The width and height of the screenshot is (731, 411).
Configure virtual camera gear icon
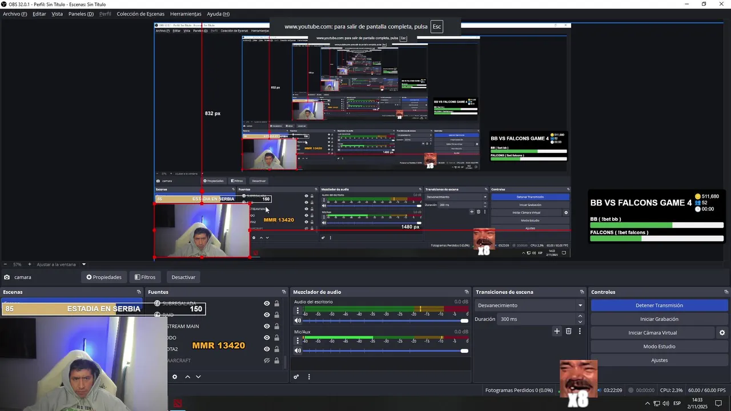(x=722, y=333)
